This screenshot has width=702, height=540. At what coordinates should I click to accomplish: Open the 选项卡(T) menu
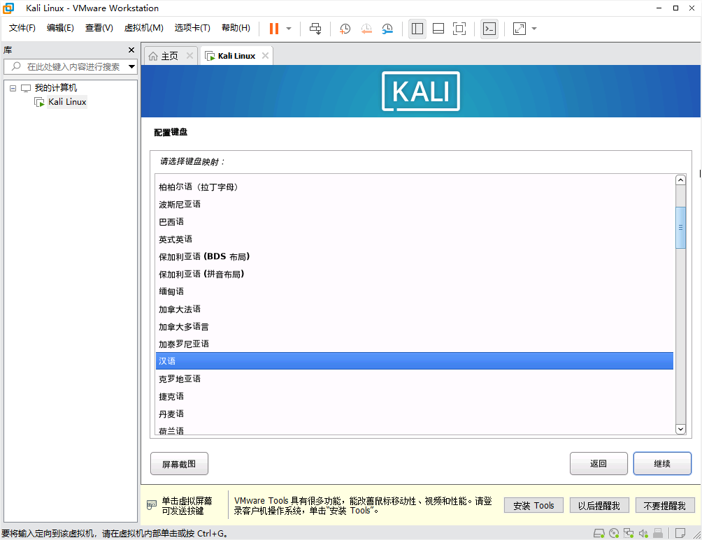[x=192, y=28]
